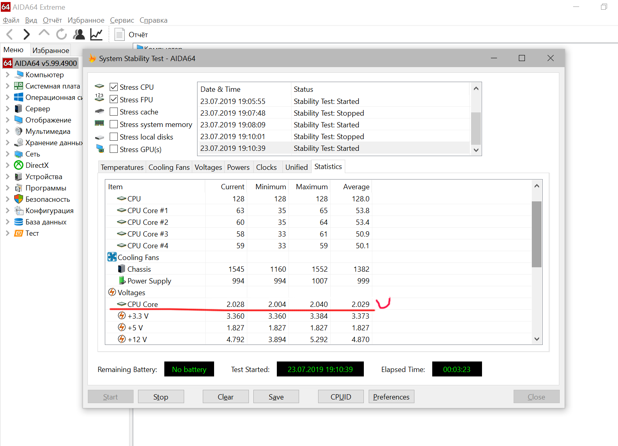Screen dimensions: 618x446
Task: Click the Clear button
Action: (225, 397)
